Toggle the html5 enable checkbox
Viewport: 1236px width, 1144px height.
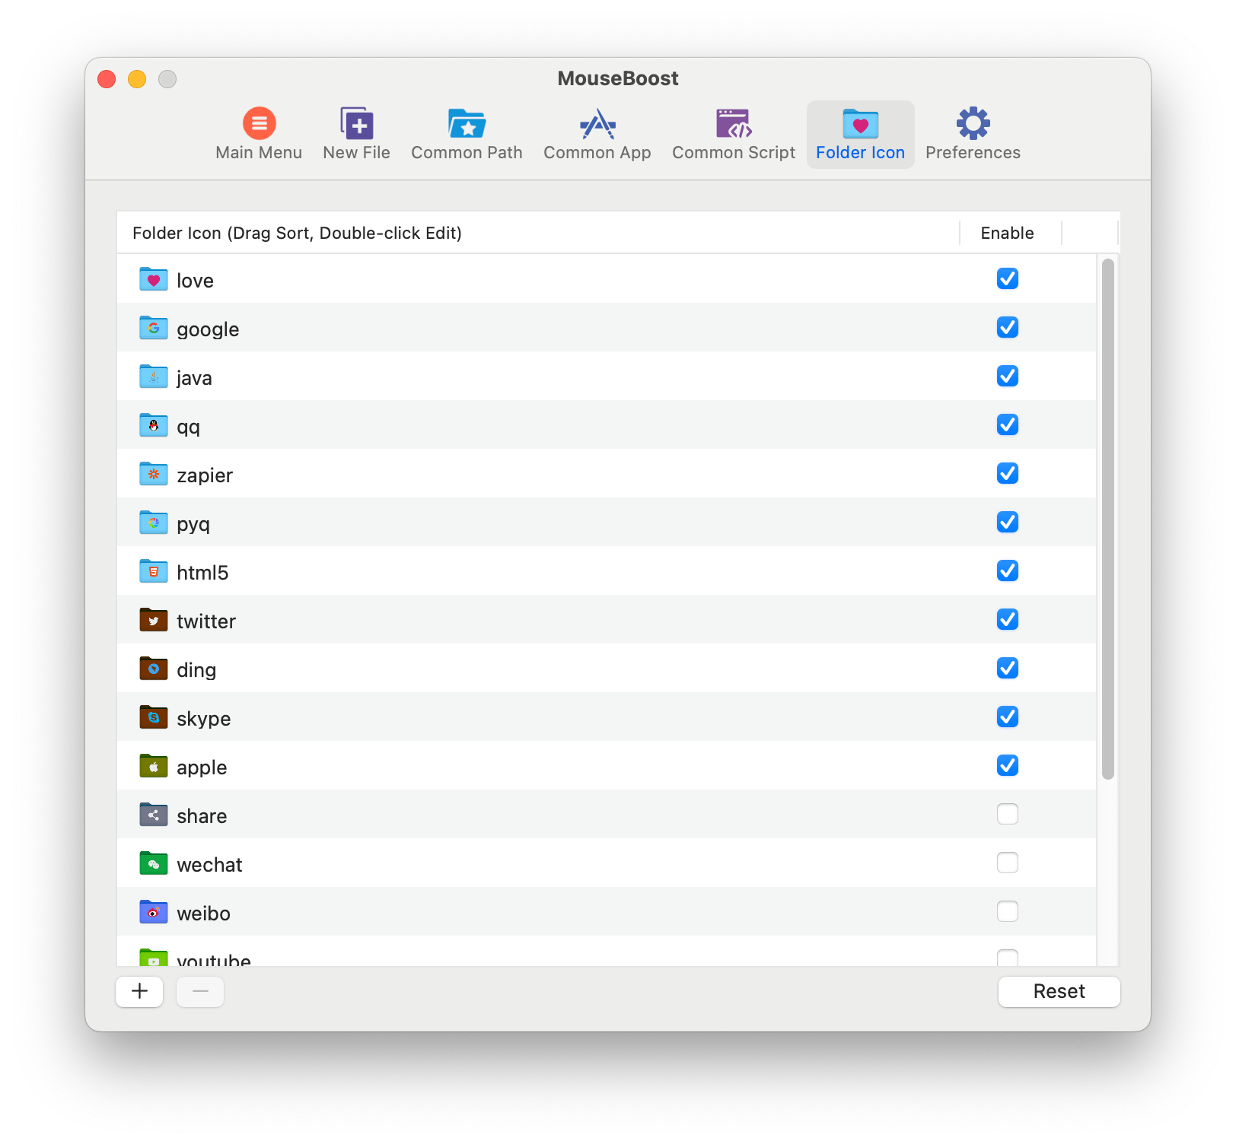[x=1008, y=570]
